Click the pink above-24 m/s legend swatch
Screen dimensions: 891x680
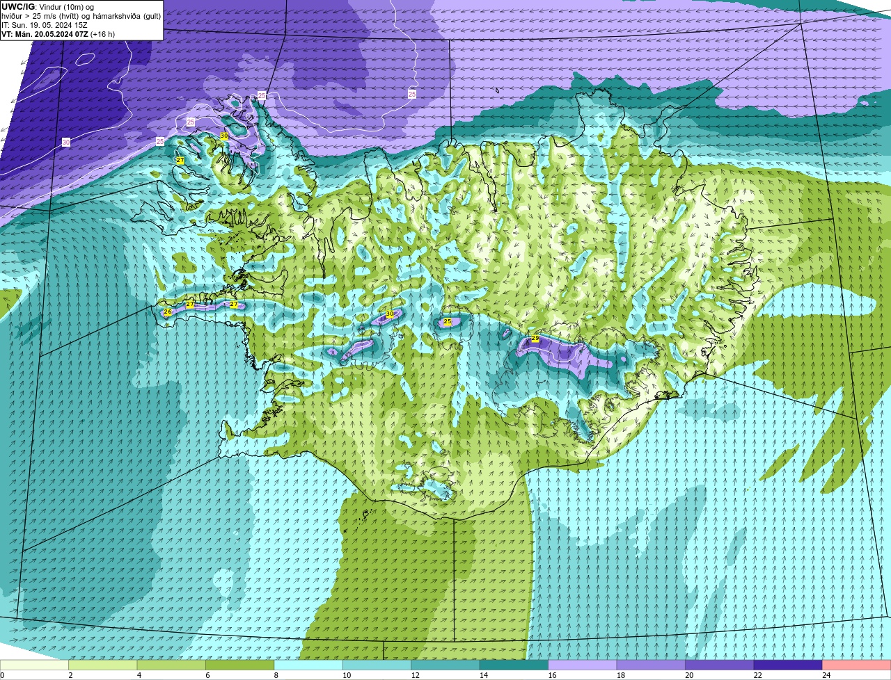858,665
